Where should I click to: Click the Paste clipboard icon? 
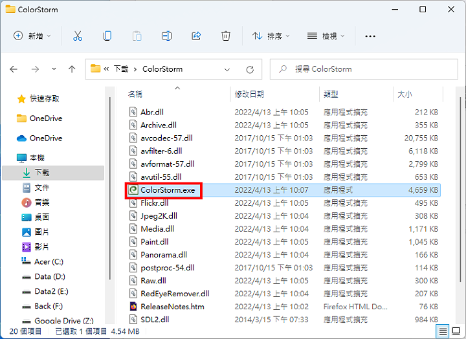[137, 36]
